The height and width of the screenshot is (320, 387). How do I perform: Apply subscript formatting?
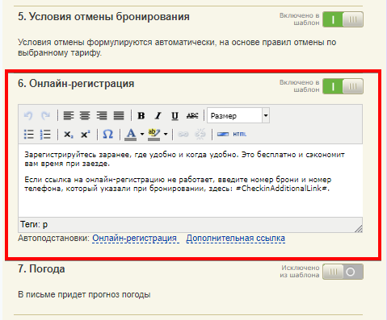point(68,134)
